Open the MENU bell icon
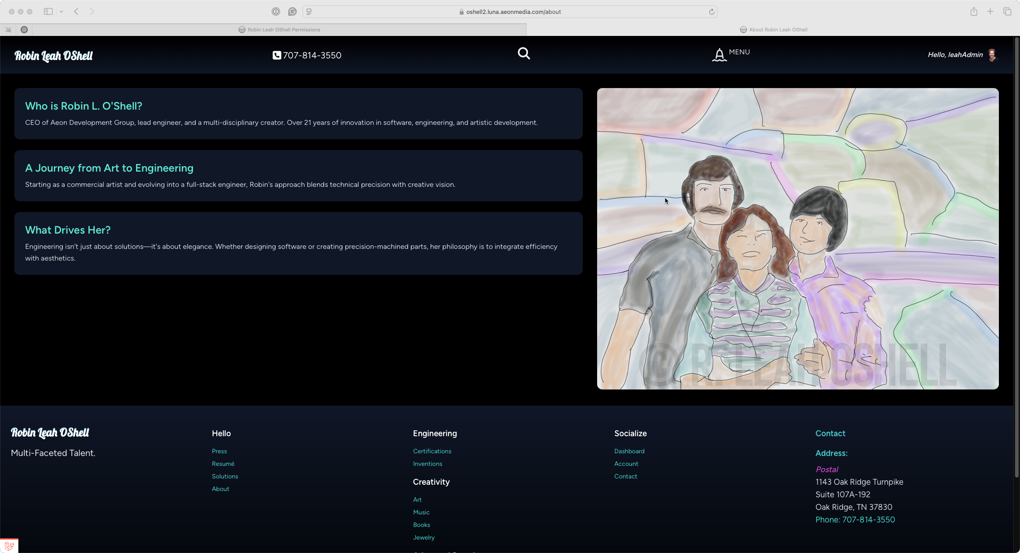Screen dimensions: 1020x553 coord(719,55)
